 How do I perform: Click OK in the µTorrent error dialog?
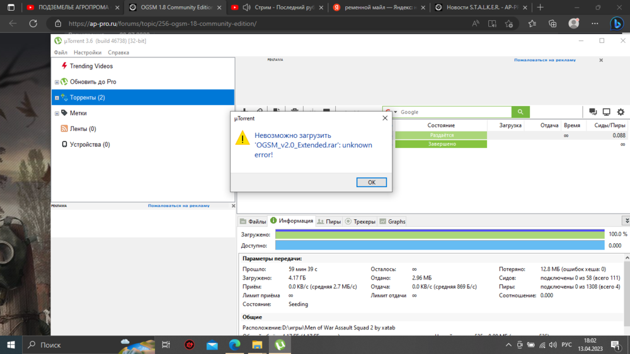pos(371,182)
